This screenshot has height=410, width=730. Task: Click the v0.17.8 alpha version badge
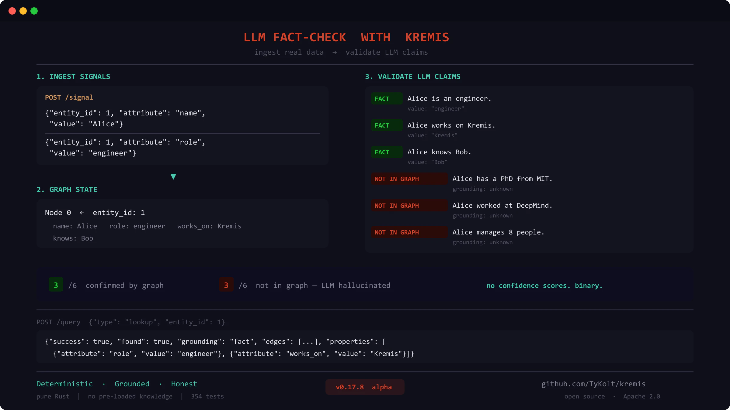(x=364, y=387)
